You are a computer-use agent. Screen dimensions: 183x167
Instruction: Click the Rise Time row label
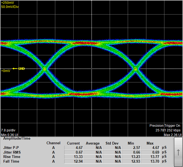click(12, 157)
